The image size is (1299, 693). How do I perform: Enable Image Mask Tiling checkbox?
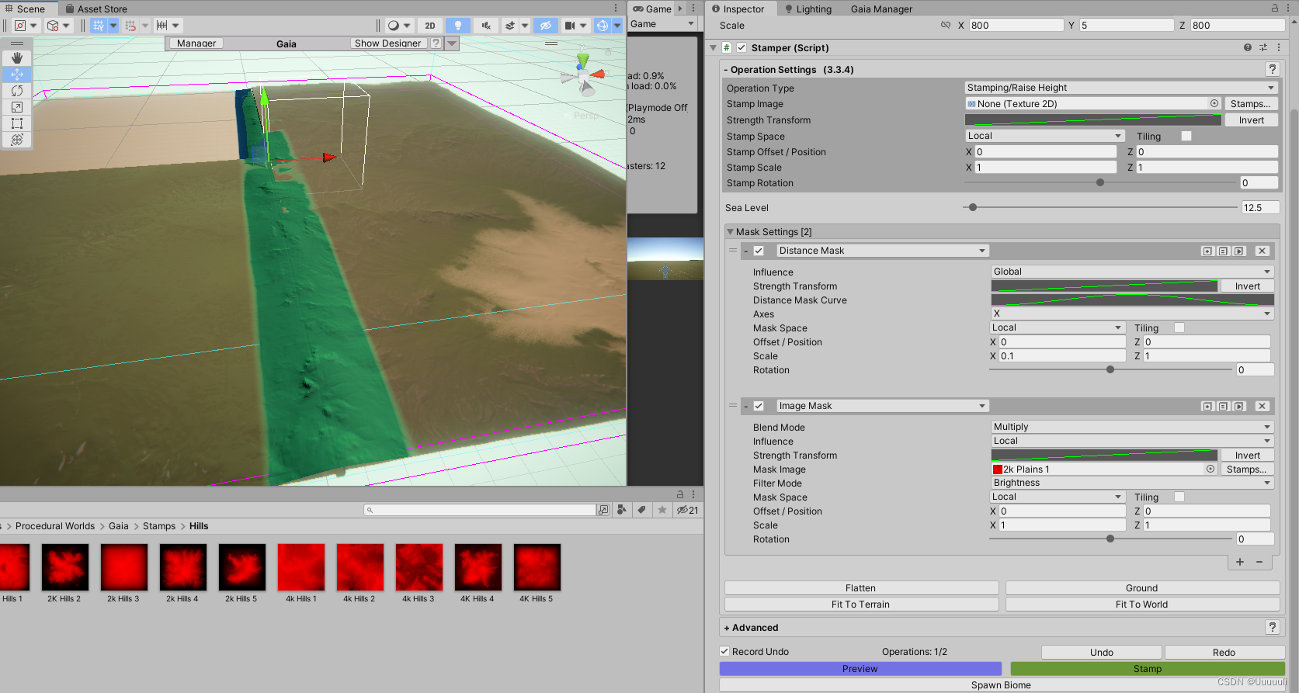pos(1179,497)
